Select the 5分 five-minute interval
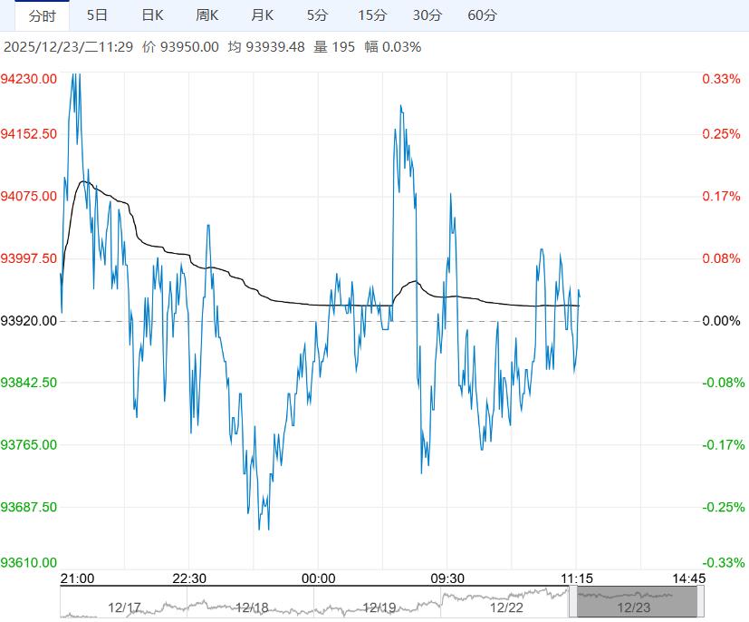This screenshot has height=622, width=749. 317,15
